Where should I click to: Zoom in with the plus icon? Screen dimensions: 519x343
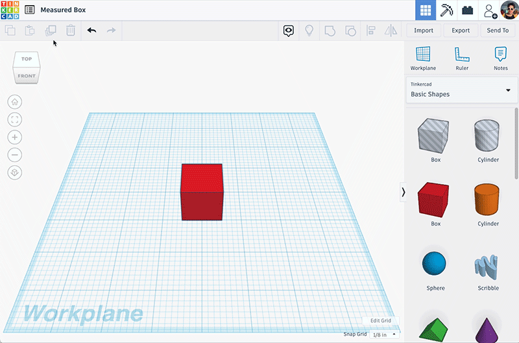point(14,137)
